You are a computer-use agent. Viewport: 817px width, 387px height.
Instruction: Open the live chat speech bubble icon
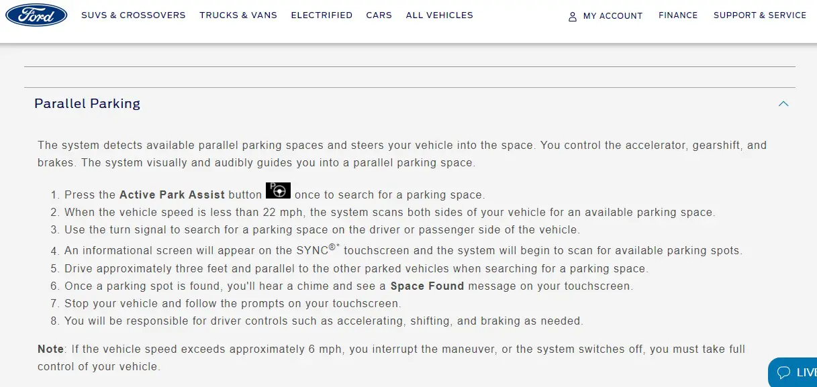coord(783,372)
